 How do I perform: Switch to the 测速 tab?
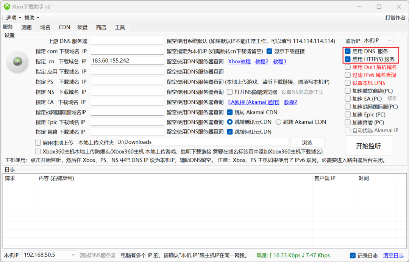coord(27,27)
